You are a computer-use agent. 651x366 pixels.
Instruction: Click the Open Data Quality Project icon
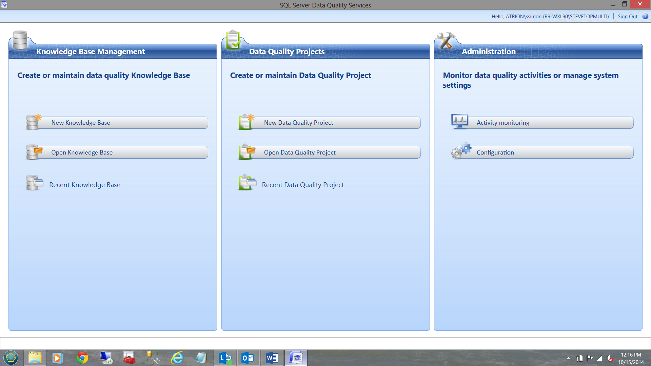click(246, 152)
